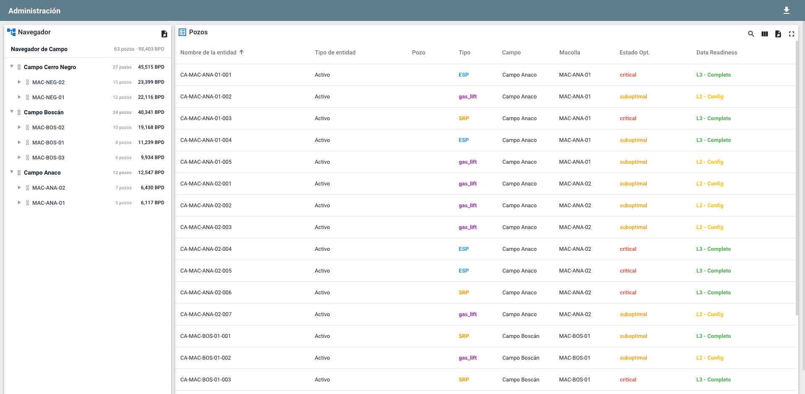Sort by Nombre de la entidad column
Image resolution: width=805 pixels, height=394 pixels.
pos(208,52)
